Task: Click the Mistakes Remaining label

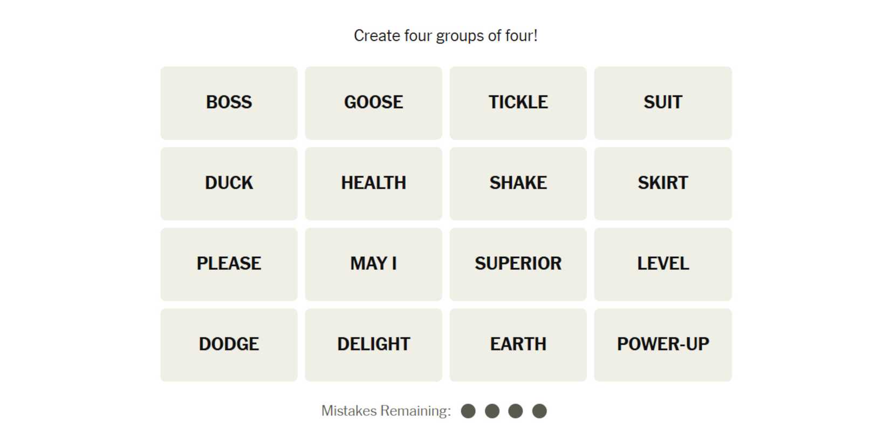Action: (x=386, y=411)
